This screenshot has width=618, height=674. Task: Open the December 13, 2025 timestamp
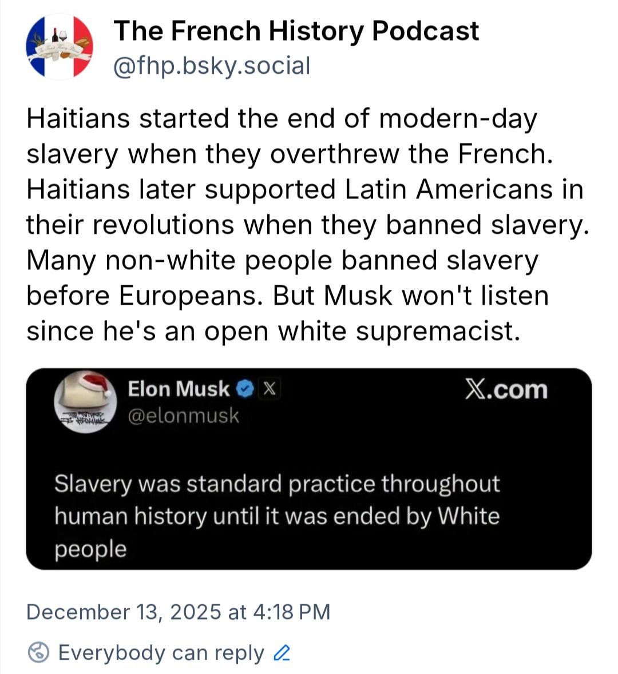(178, 612)
